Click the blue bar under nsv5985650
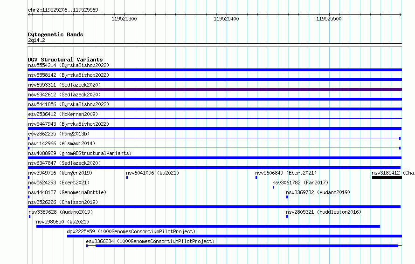Viewport: 415px width, 264px height. point(208,226)
